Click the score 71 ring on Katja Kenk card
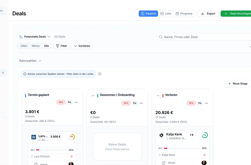Image resolution: width=251 pixels, height=165 pixels. [x=204, y=135]
